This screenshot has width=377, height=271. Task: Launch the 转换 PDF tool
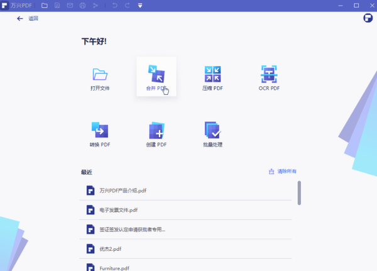pyautogui.click(x=100, y=135)
